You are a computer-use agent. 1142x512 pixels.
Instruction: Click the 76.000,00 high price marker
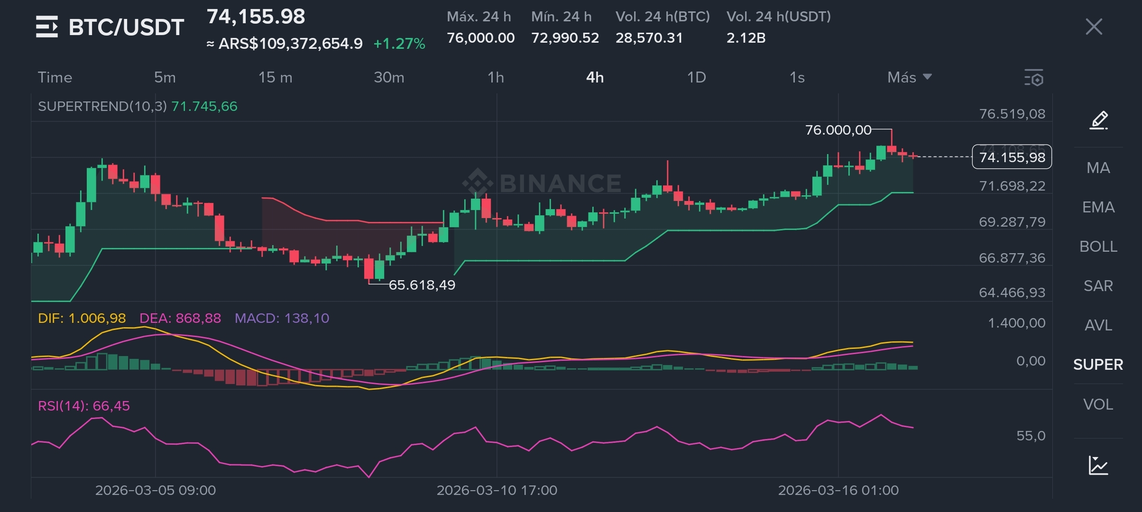click(838, 130)
